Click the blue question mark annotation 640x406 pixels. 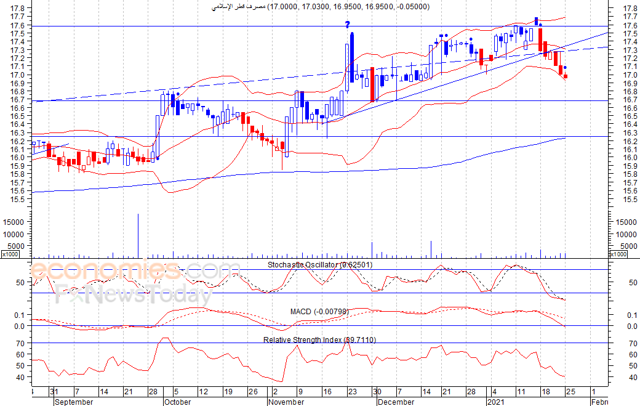coord(347,25)
